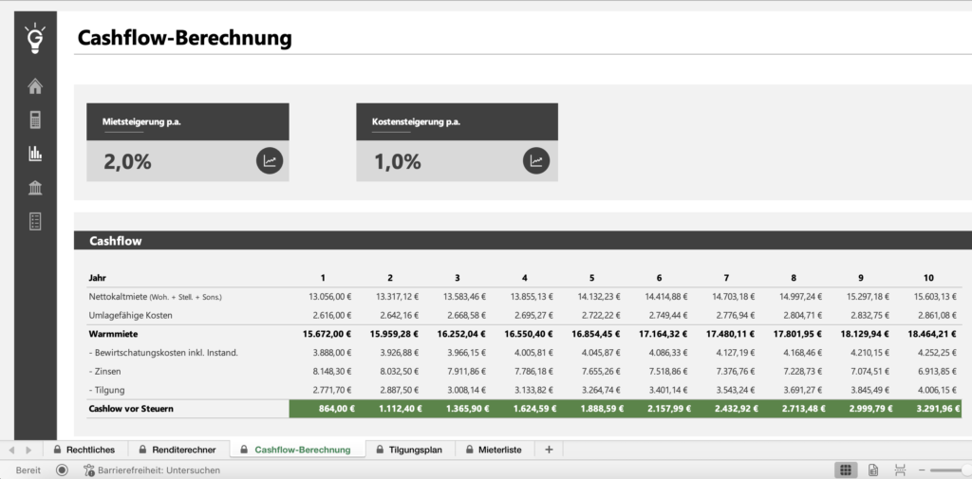
Task: Click the macro record icon in status bar
Action: (x=62, y=470)
